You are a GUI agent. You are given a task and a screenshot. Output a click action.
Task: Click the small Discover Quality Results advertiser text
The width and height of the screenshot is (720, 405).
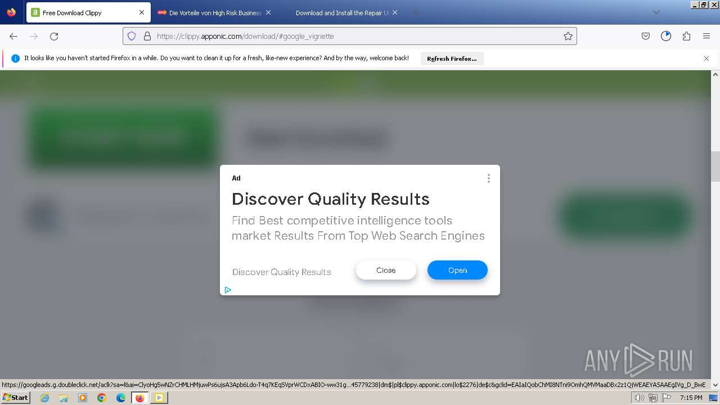[281, 272]
